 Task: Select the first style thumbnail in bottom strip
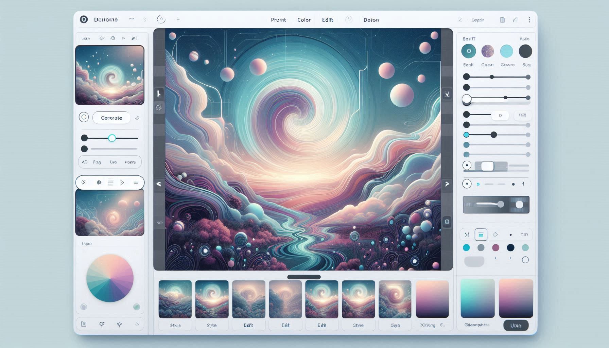point(175,299)
